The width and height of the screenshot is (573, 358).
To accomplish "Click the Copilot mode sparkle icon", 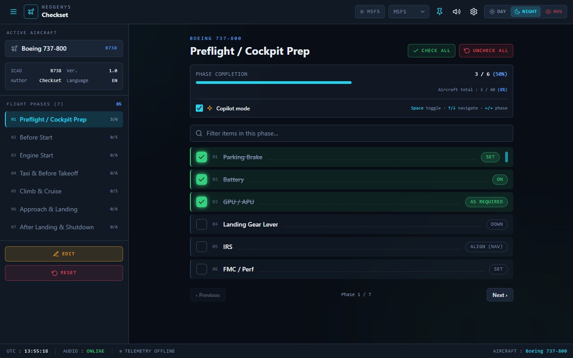I will [x=210, y=108].
